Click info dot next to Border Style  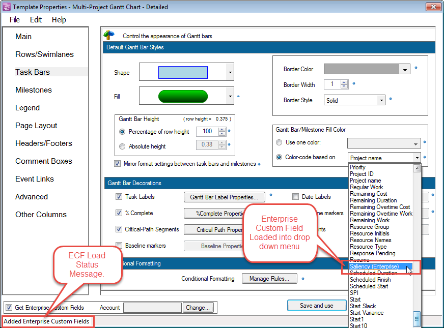click(x=391, y=99)
